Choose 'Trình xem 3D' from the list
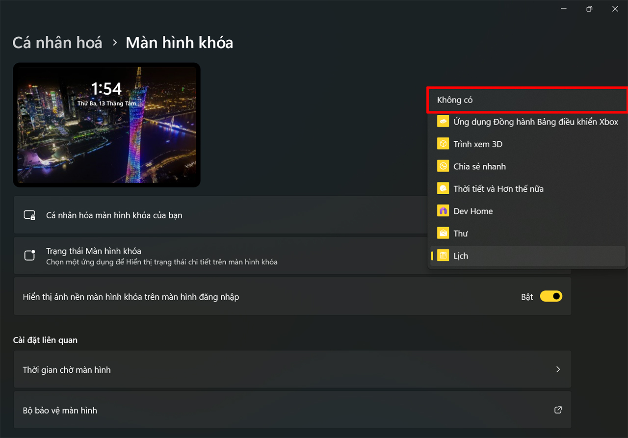The height and width of the screenshot is (438, 628). coord(527,144)
